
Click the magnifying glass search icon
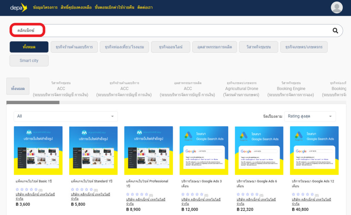tap(335, 30)
